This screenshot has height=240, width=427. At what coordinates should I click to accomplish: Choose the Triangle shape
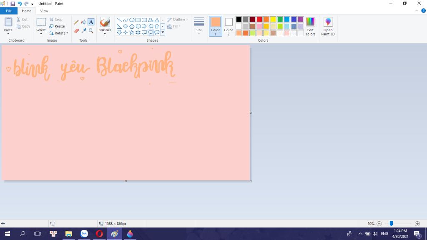pos(157,20)
